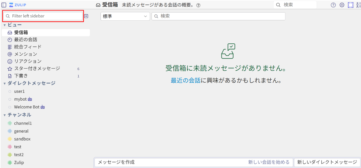
Task: Click the sandbox channel hash icon
Action: tap(10, 139)
